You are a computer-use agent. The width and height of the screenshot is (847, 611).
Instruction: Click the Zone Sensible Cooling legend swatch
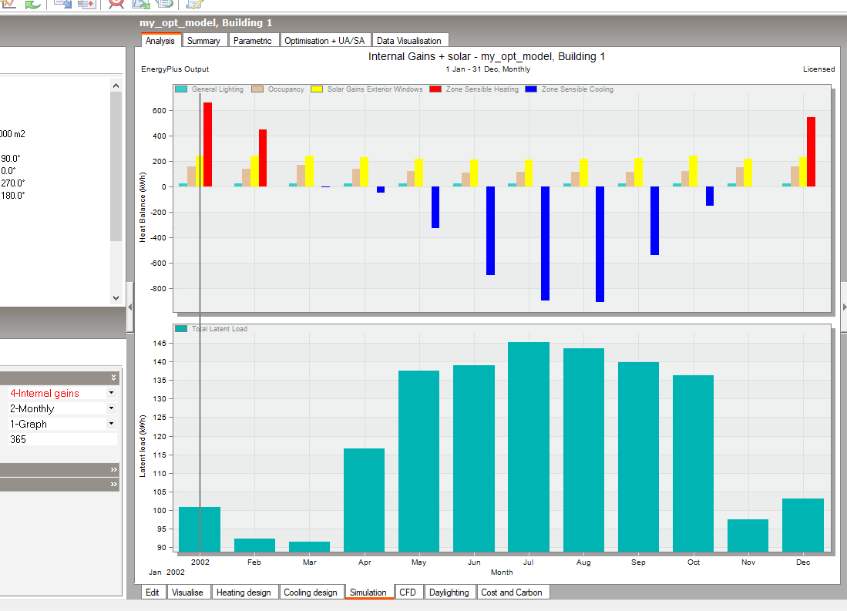[x=531, y=89]
